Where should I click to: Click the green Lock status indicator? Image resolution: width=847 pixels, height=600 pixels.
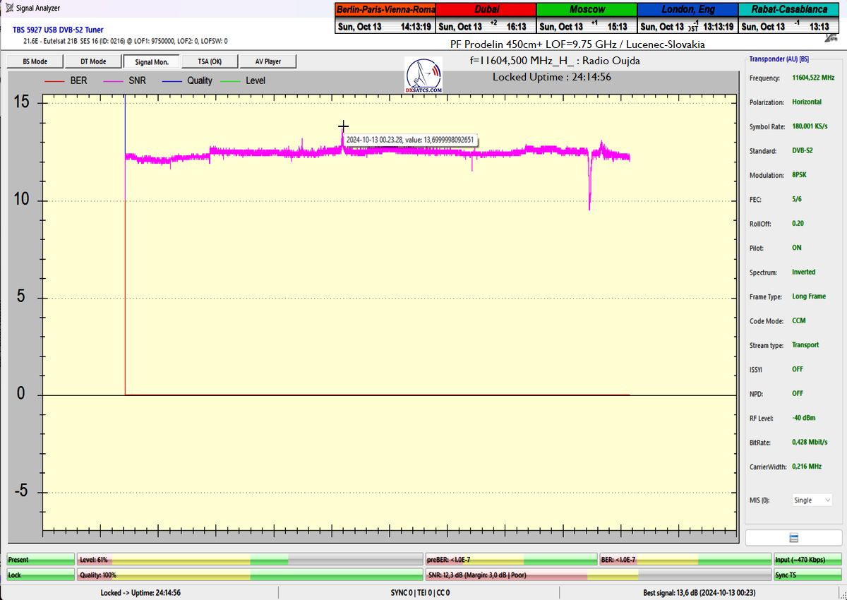point(40,575)
